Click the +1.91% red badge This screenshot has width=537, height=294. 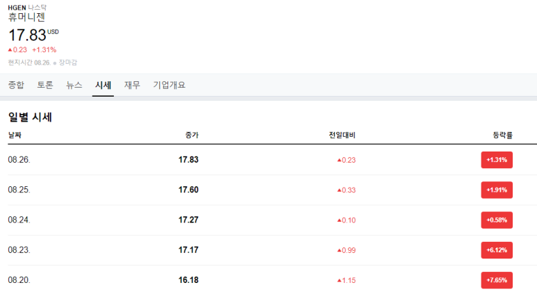click(x=497, y=190)
